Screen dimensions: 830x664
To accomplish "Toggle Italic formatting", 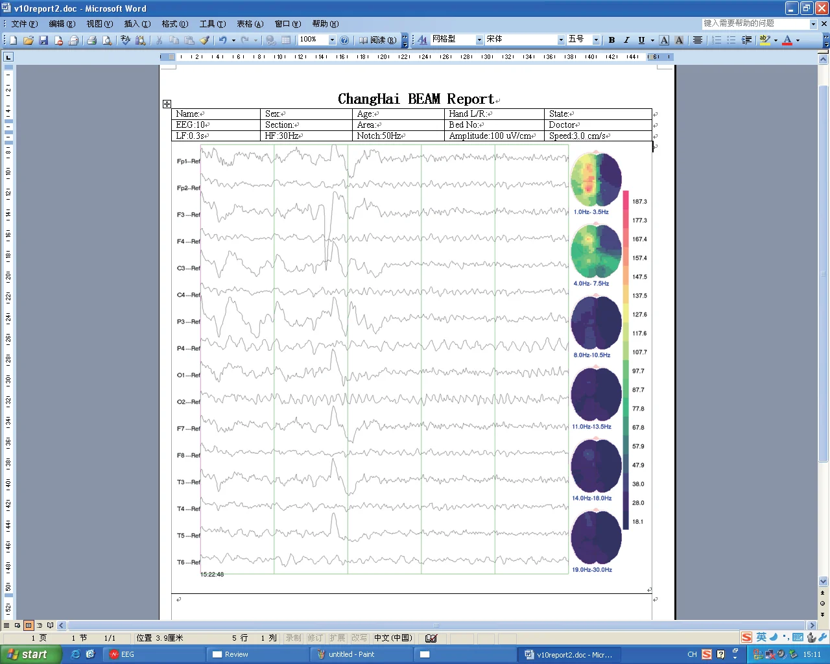I will pos(626,40).
